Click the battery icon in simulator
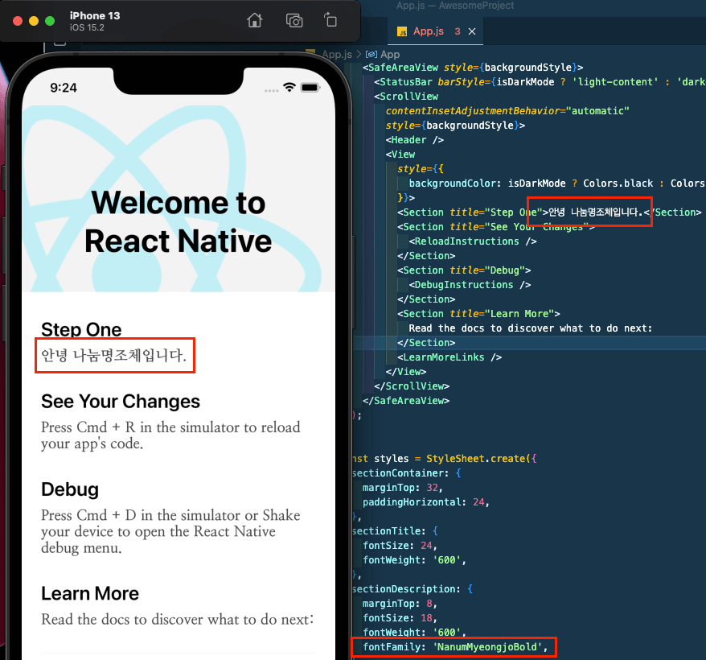 [310, 88]
